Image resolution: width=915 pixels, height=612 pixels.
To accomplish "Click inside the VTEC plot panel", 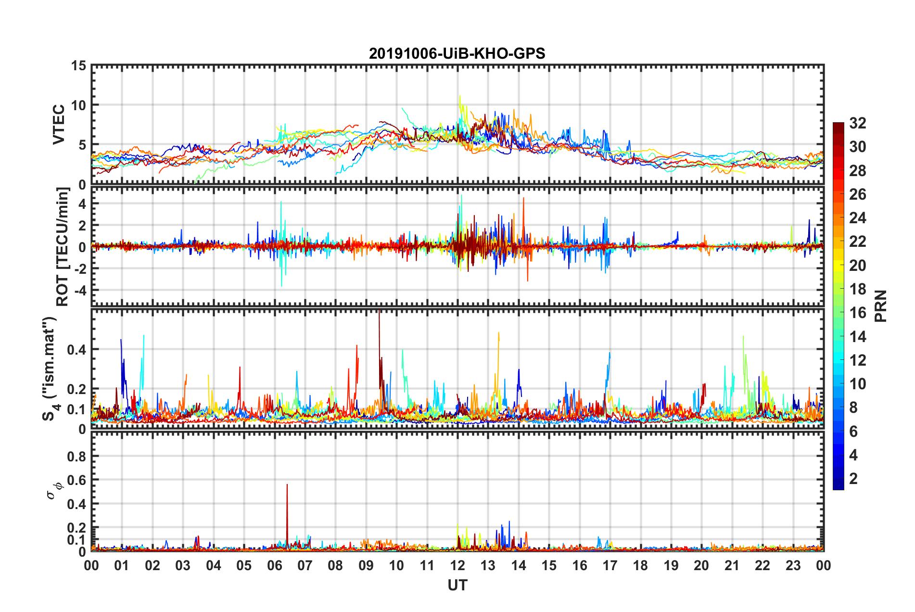I will click(x=457, y=124).
